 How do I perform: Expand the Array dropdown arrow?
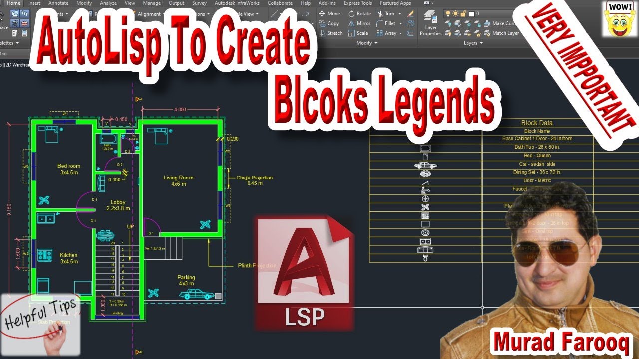tap(401, 33)
